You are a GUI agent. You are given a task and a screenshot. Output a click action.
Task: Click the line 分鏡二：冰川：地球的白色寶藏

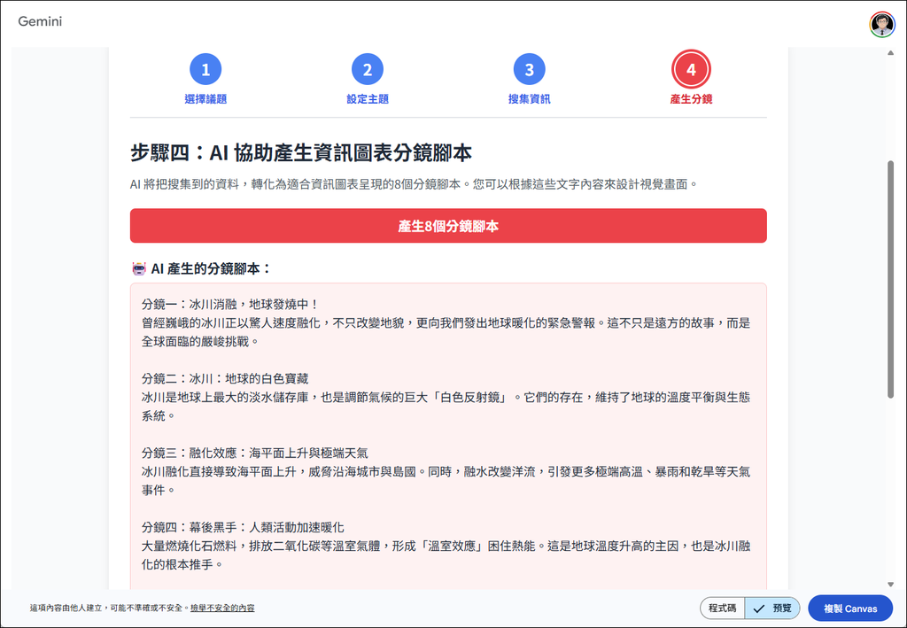tap(225, 379)
